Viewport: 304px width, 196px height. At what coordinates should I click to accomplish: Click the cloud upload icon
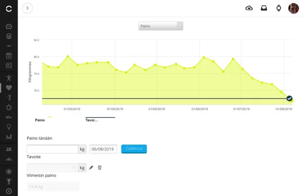(249, 8)
